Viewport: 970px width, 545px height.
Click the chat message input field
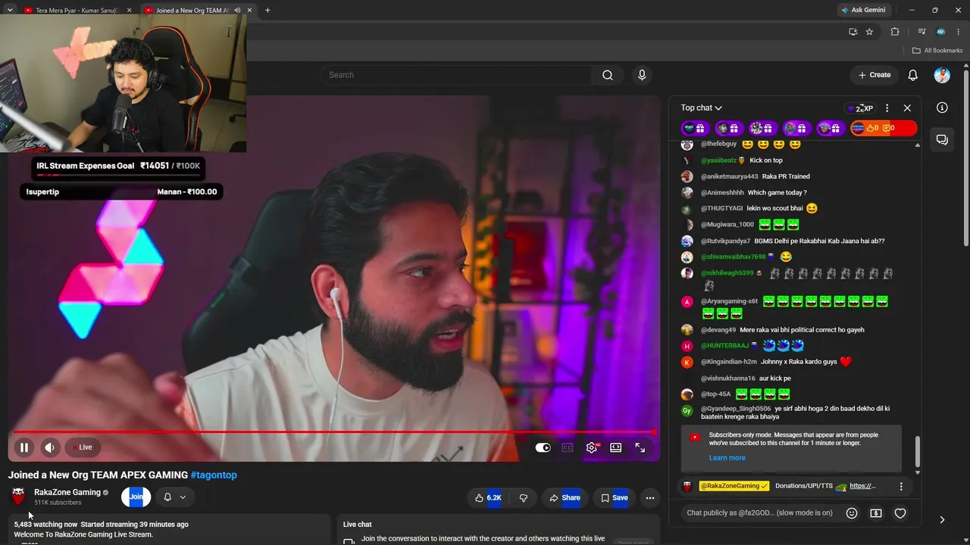click(x=759, y=513)
